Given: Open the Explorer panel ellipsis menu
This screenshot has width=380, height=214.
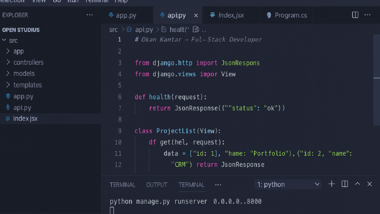Looking at the screenshot, I should (90, 15).
